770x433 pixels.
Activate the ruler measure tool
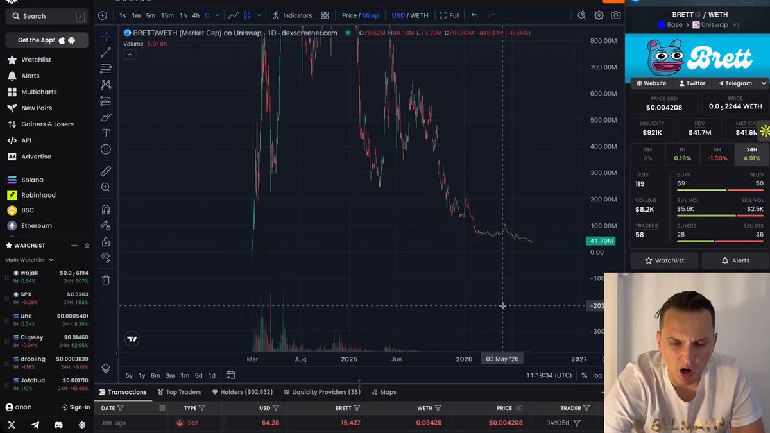click(x=106, y=171)
